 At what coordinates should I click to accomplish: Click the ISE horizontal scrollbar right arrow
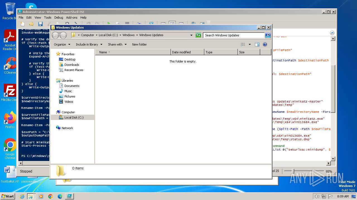click(x=328, y=163)
